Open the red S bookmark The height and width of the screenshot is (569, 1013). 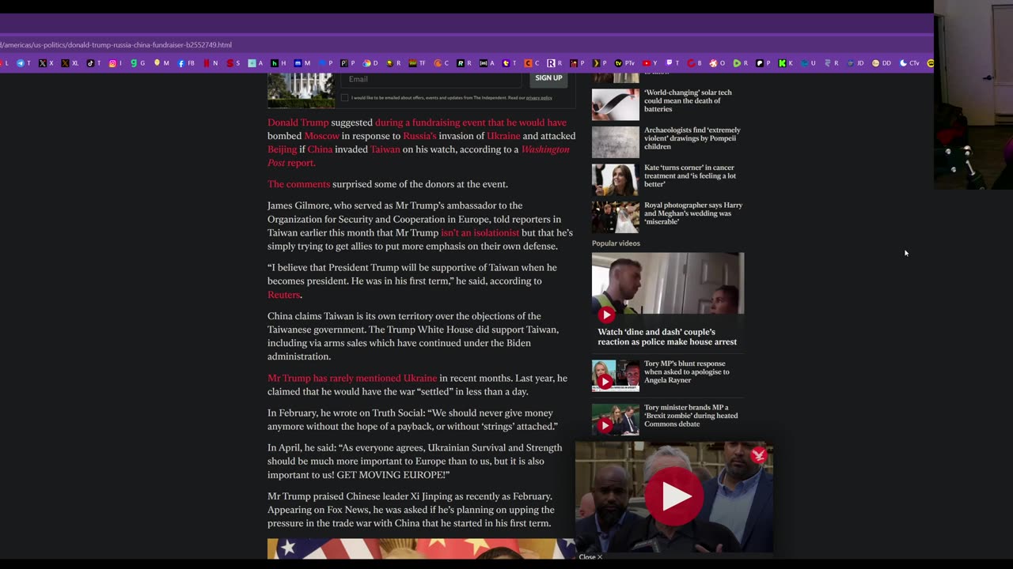click(233, 63)
